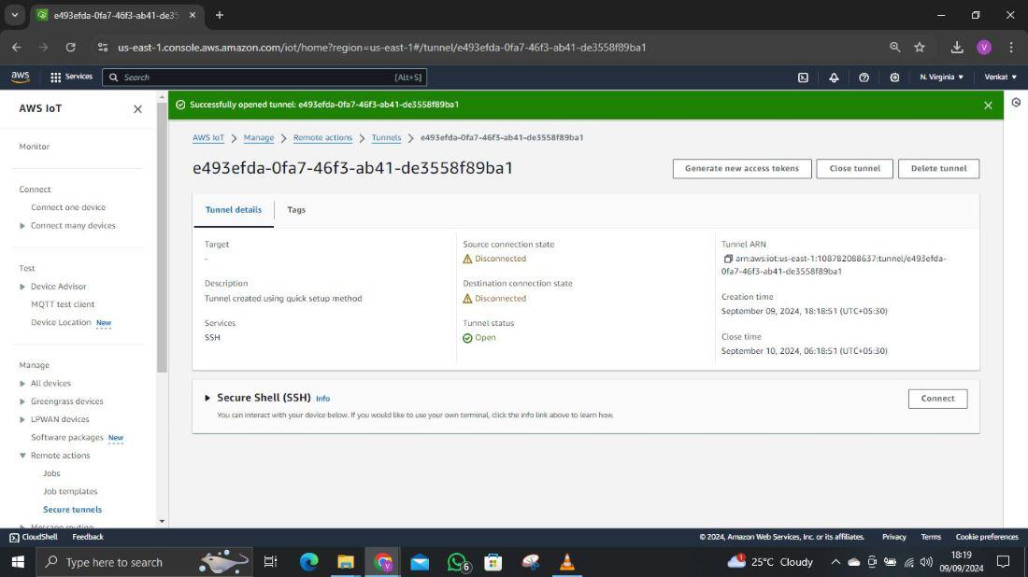Click Generate new access tokens

(x=742, y=168)
